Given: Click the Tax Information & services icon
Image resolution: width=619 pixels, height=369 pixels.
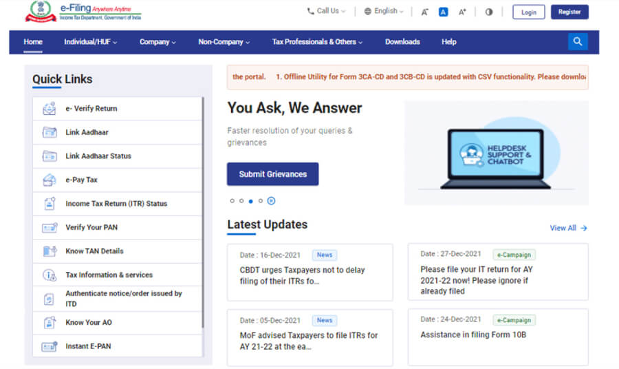Looking at the screenshot, I should tap(50, 275).
